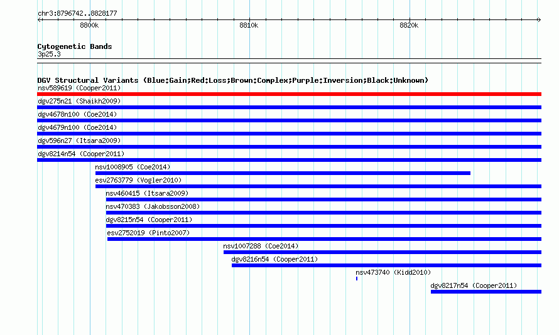Click the blue dgv275n21 gain bar
The image size is (559, 335).
289,107
